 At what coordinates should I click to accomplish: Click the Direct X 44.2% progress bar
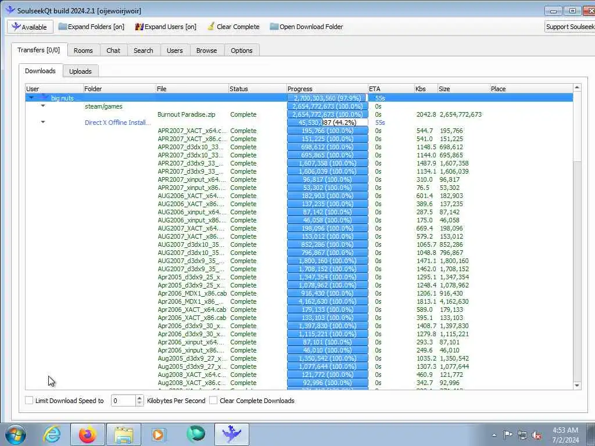click(x=327, y=123)
